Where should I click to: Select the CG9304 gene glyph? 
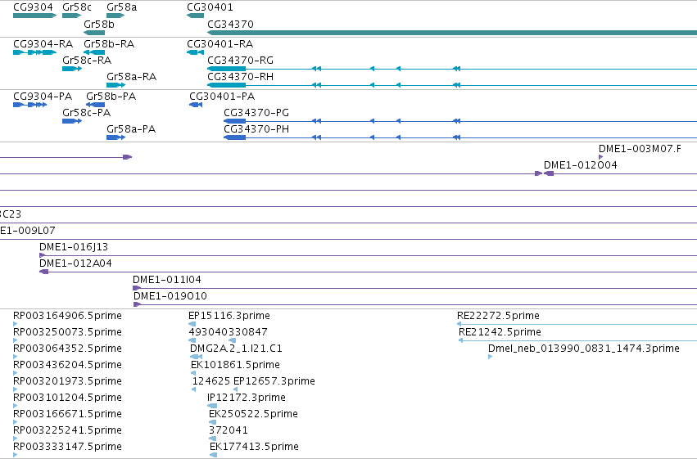[x=34, y=16]
